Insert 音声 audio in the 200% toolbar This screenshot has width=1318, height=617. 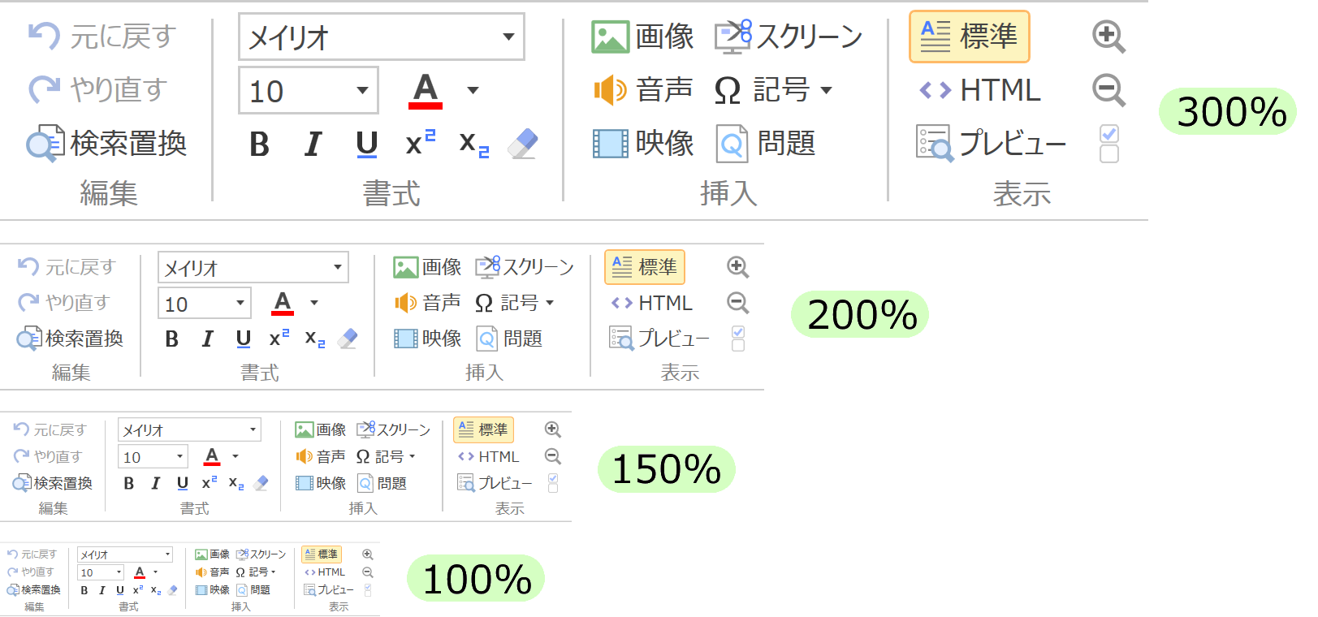(x=427, y=303)
